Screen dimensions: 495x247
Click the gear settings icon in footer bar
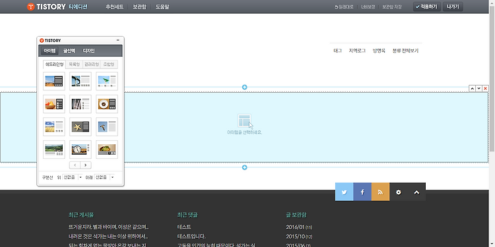tap(399, 192)
